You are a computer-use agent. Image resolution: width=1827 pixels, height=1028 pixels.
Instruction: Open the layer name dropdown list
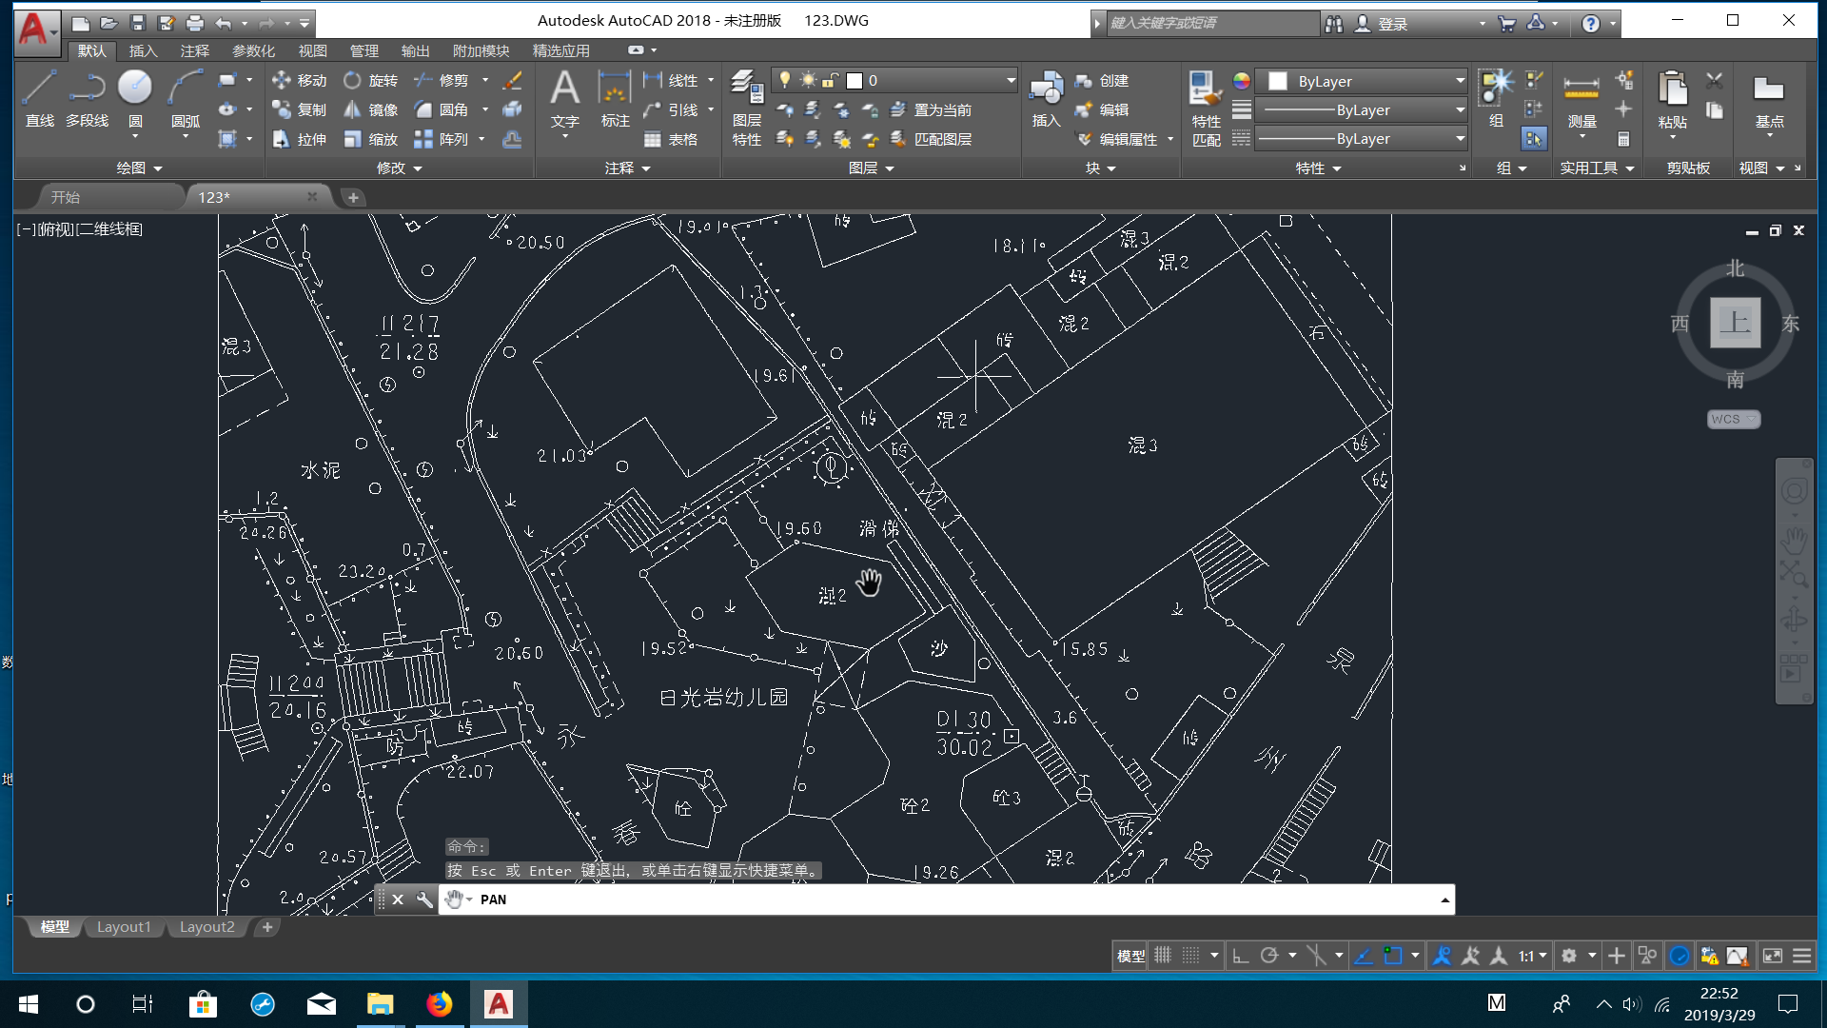[1011, 81]
